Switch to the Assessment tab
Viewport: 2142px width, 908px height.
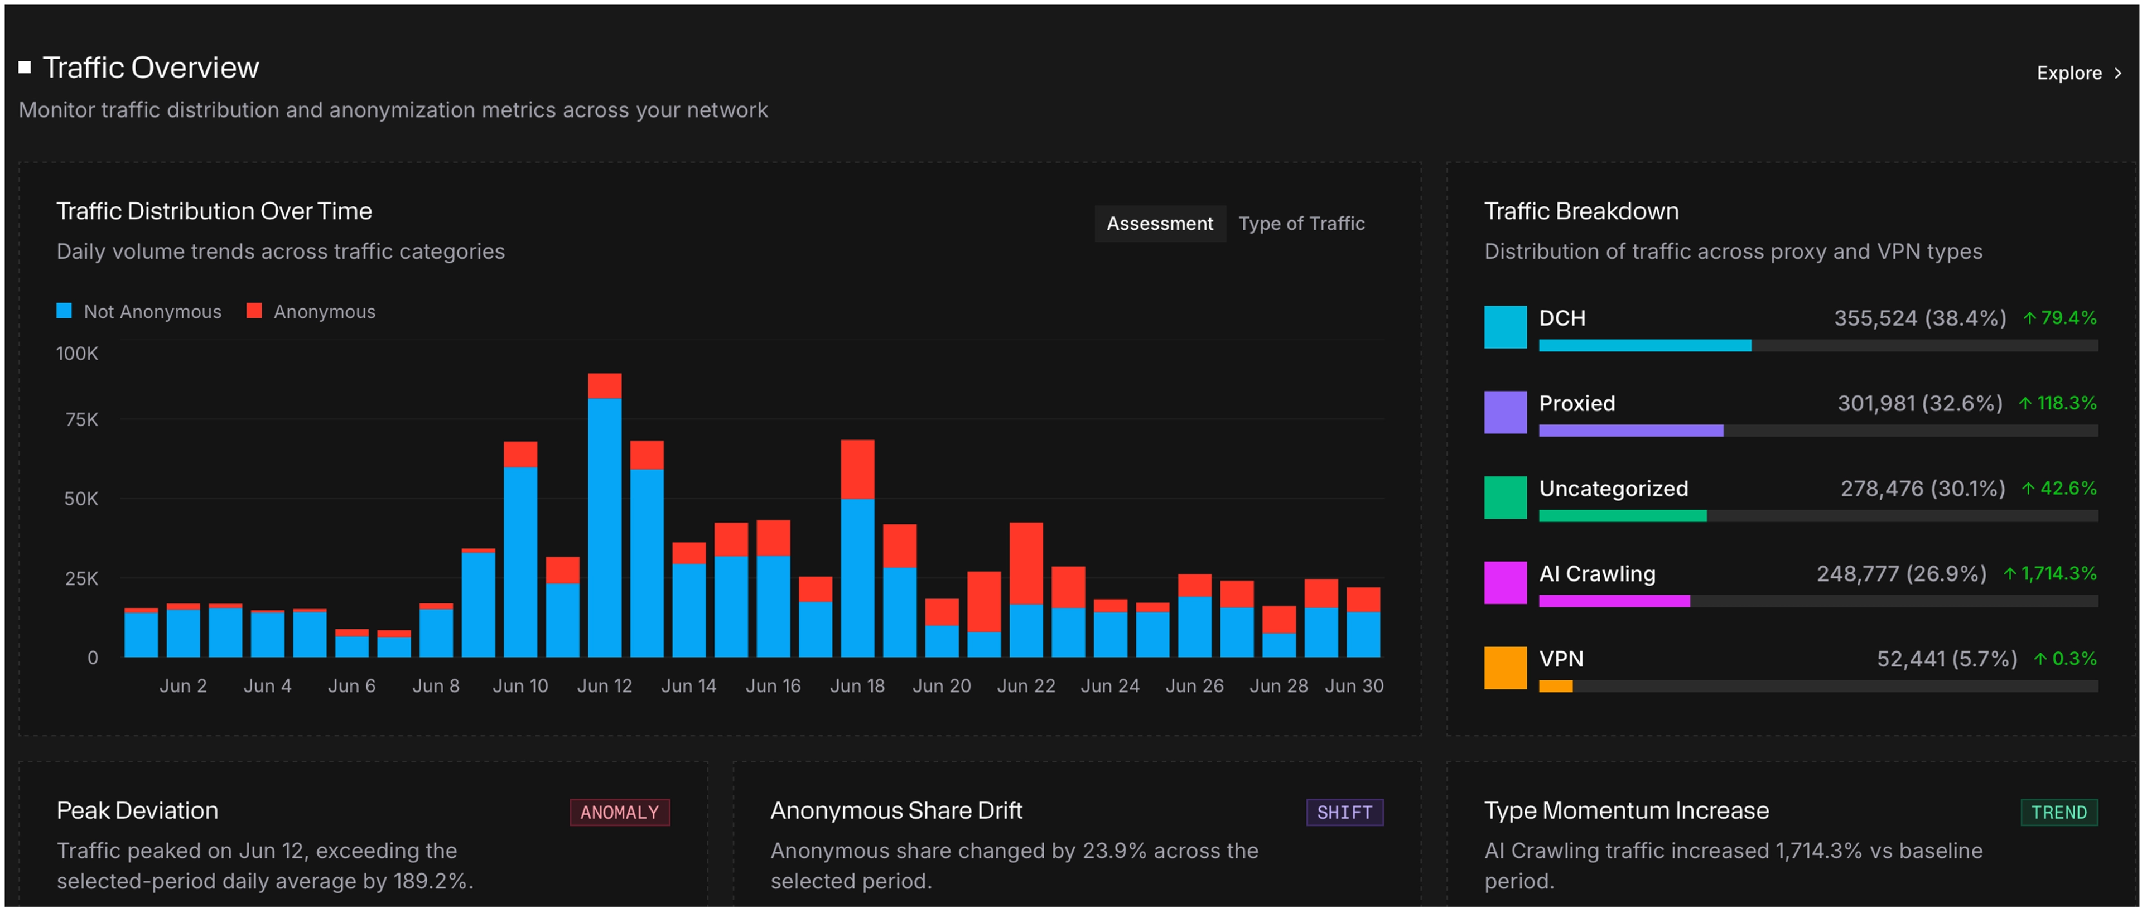[1159, 224]
